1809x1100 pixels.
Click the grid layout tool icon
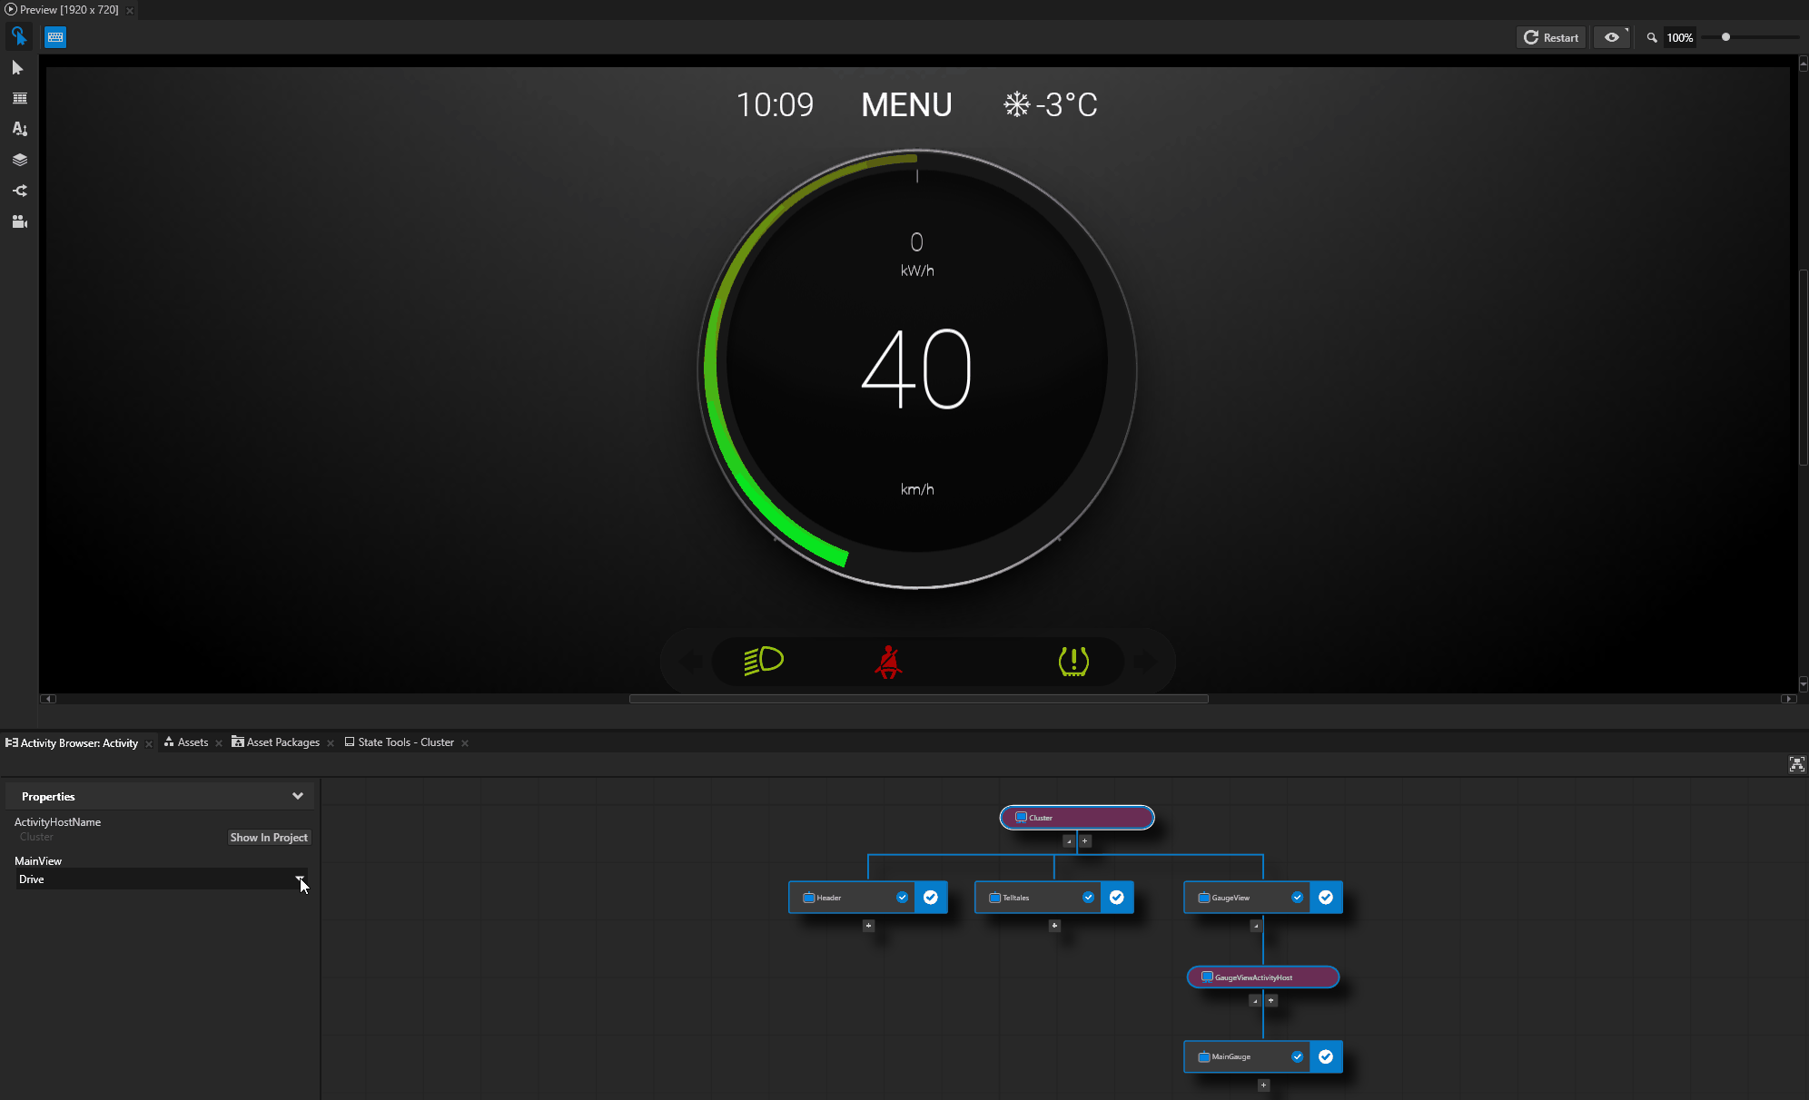19,98
